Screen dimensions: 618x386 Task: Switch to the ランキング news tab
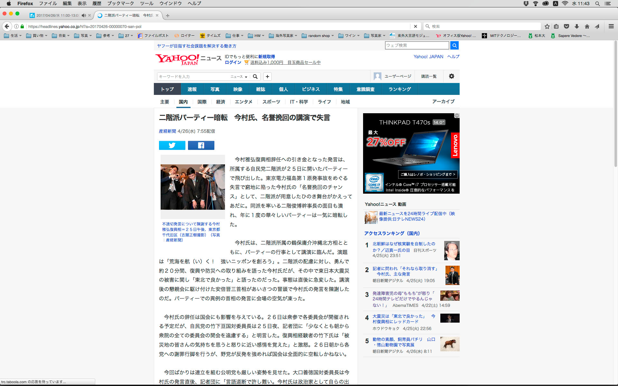399,89
